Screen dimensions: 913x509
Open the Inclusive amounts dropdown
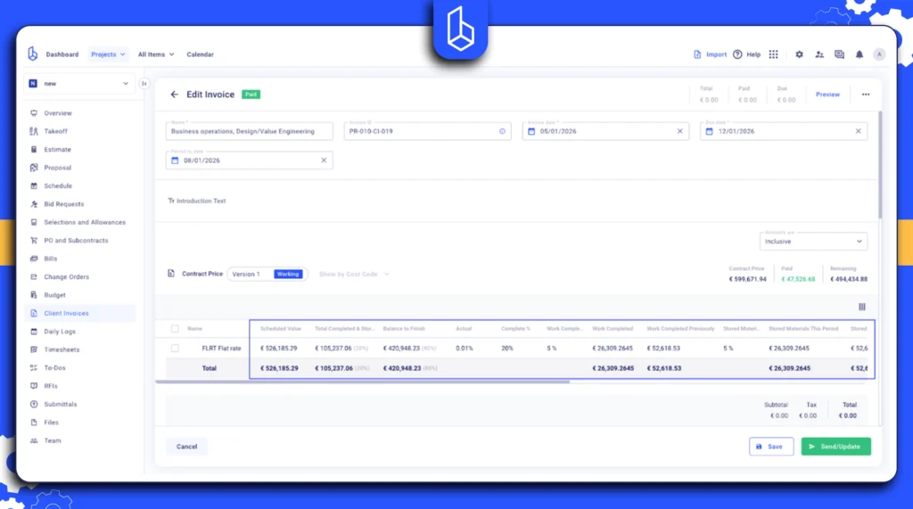click(x=813, y=241)
